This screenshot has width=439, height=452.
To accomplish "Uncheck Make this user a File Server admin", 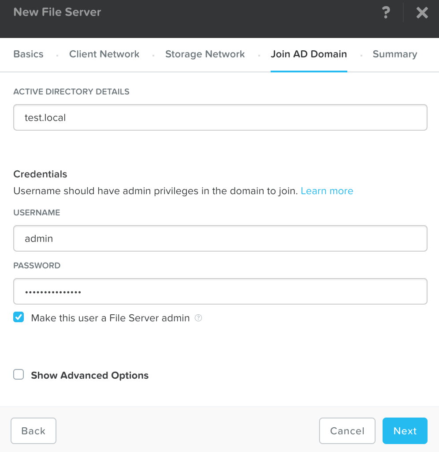I will coord(19,317).
